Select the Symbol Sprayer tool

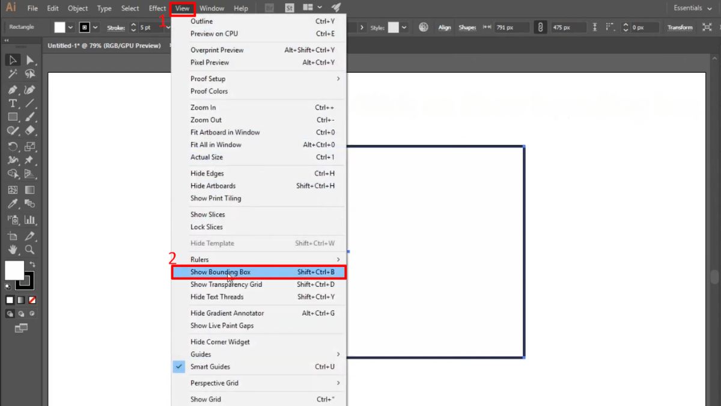coord(13,220)
